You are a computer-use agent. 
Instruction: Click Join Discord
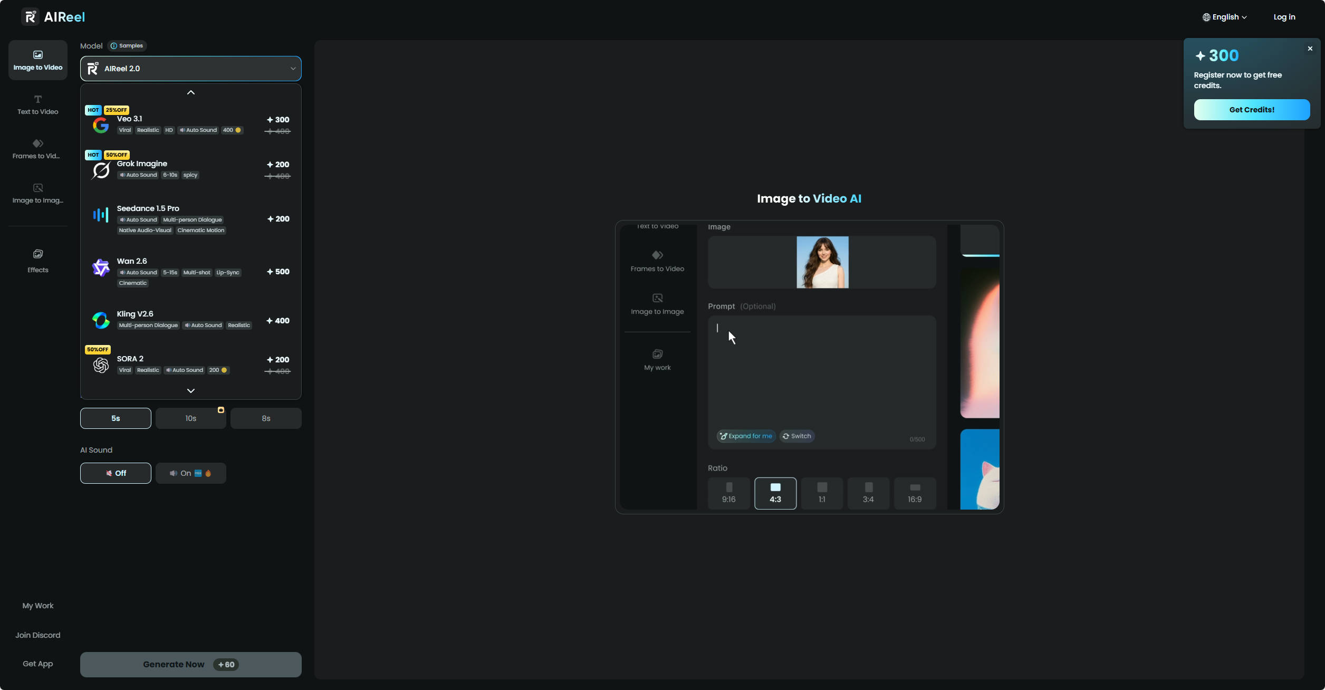point(37,635)
